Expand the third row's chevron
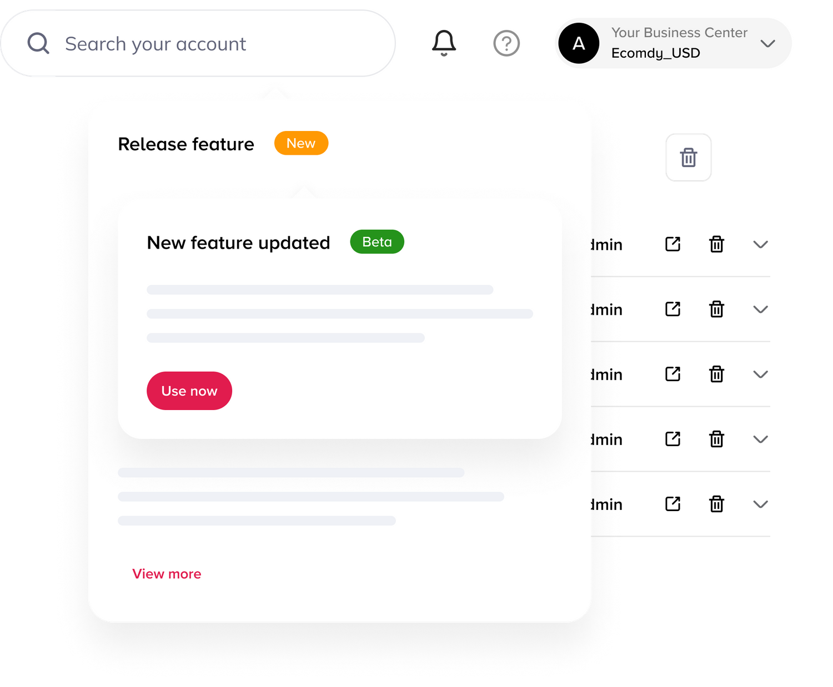 [760, 374]
